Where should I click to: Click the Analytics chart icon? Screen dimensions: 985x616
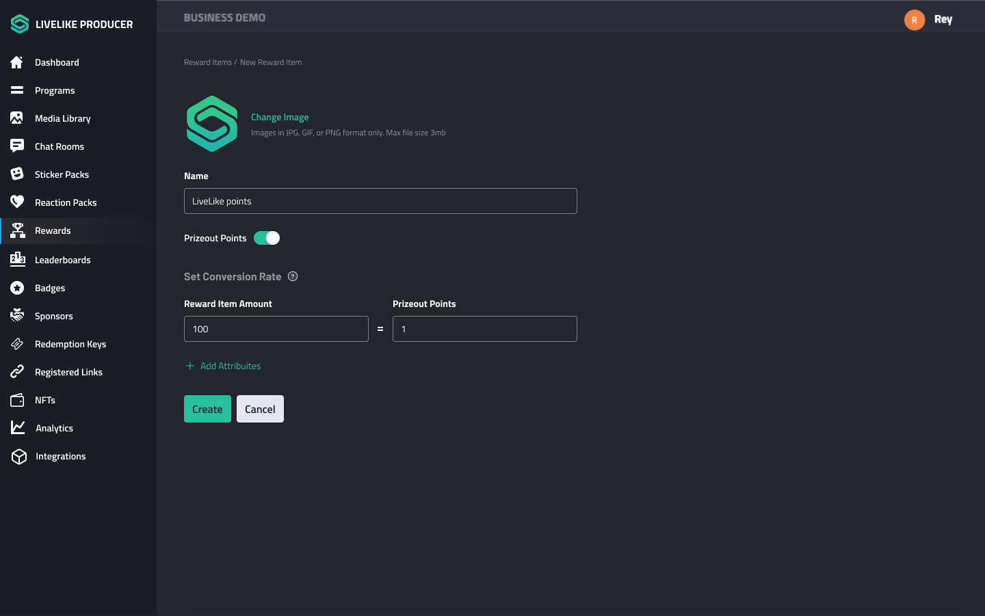[18, 428]
